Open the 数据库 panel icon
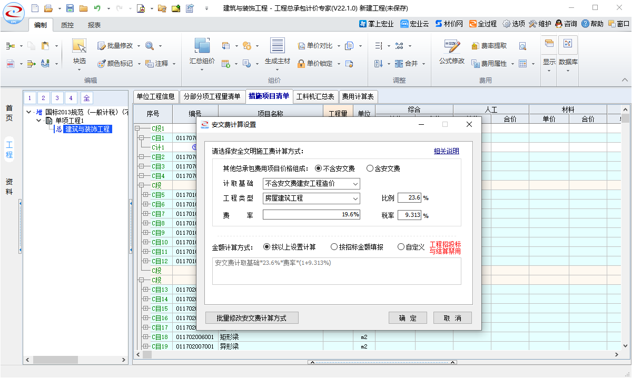This screenshot has height=378, width=632. (568, 44)
